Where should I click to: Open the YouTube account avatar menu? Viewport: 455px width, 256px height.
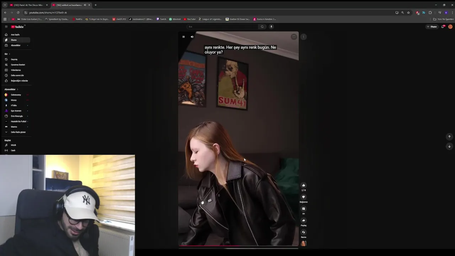point(450,27)
